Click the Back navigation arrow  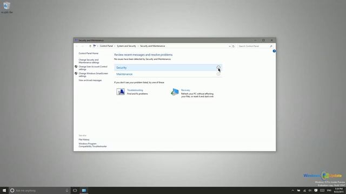tap(77, 46)
